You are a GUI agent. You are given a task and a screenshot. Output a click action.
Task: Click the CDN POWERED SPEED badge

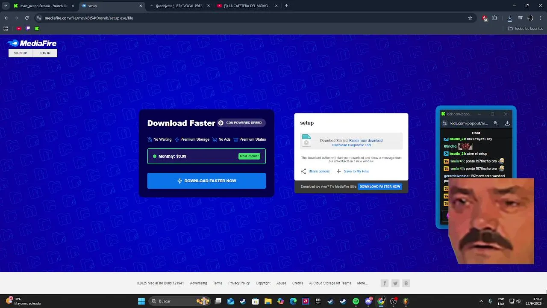tap(240, 123)
